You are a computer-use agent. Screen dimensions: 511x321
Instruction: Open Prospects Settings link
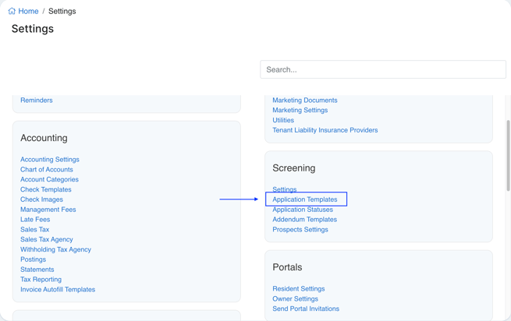click(300, 230)
